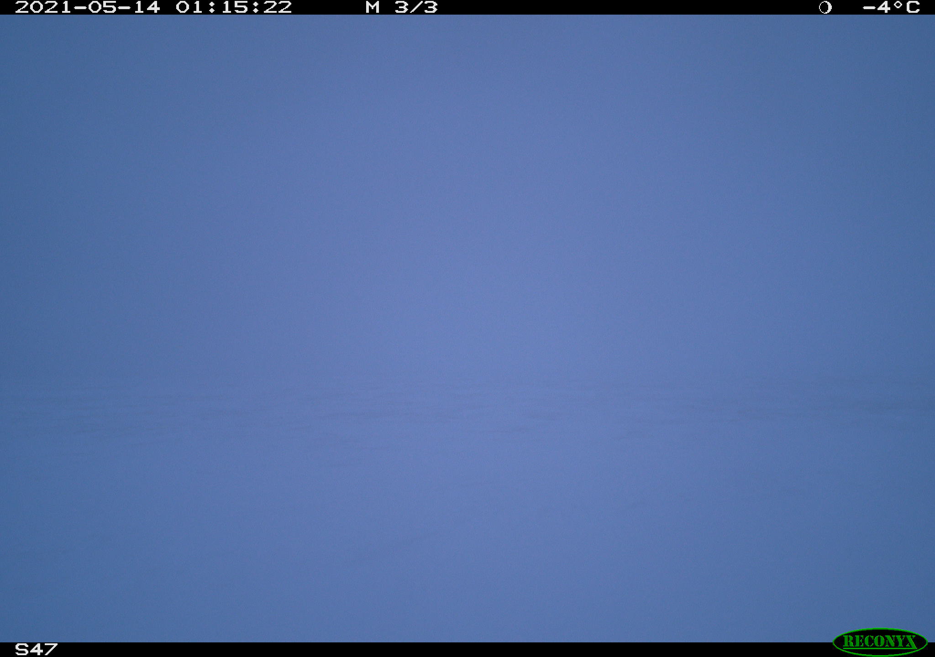Click the center of the blue image
935x657 pixels.
point(467,328)
